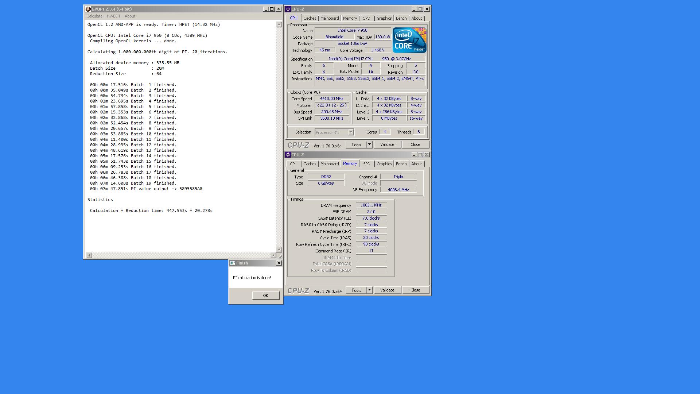This screenshot has height=394, width=700.
Task: Click Validate button in lower CPU-Z window
Action: click(x=387, y=290)
